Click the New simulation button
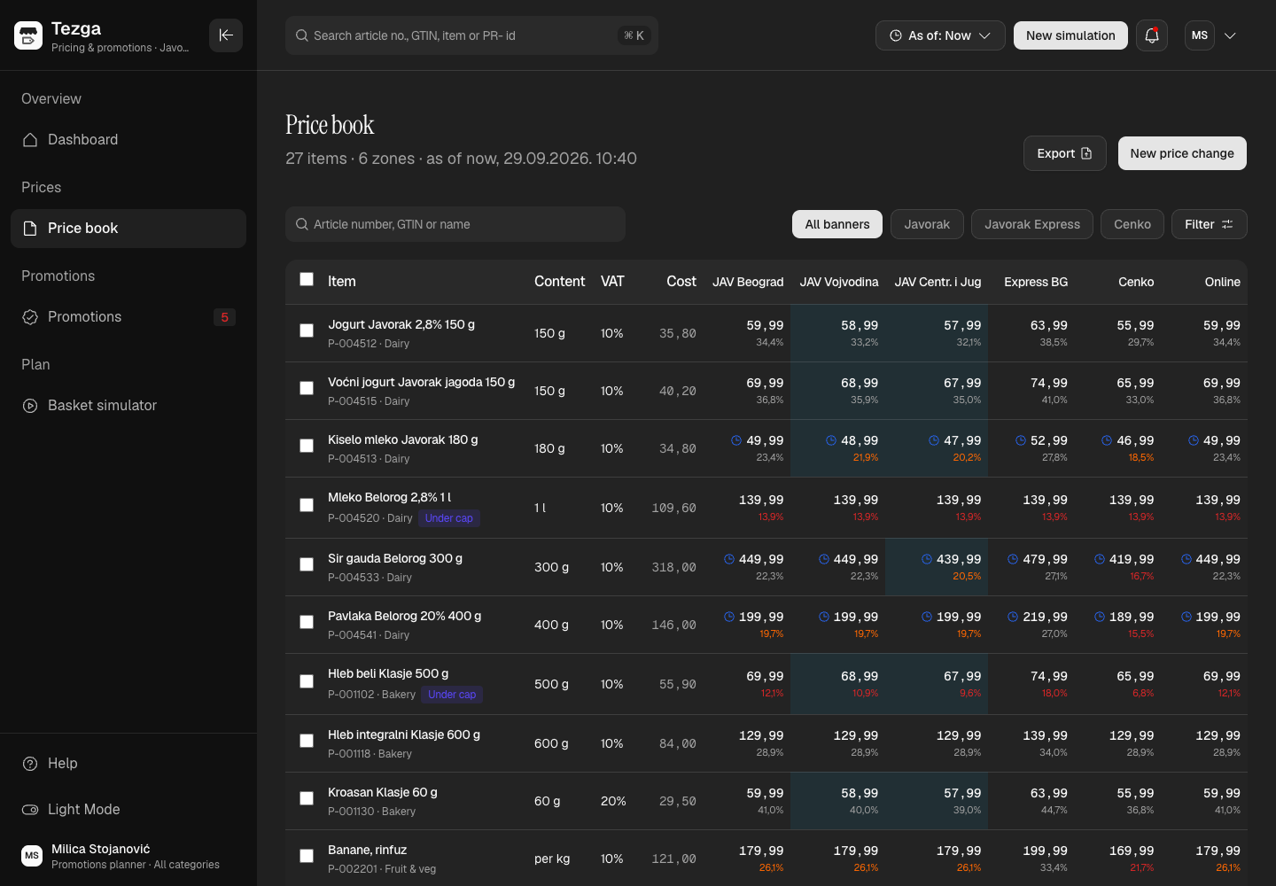 pyautogui.click(x=1070, y=35)
